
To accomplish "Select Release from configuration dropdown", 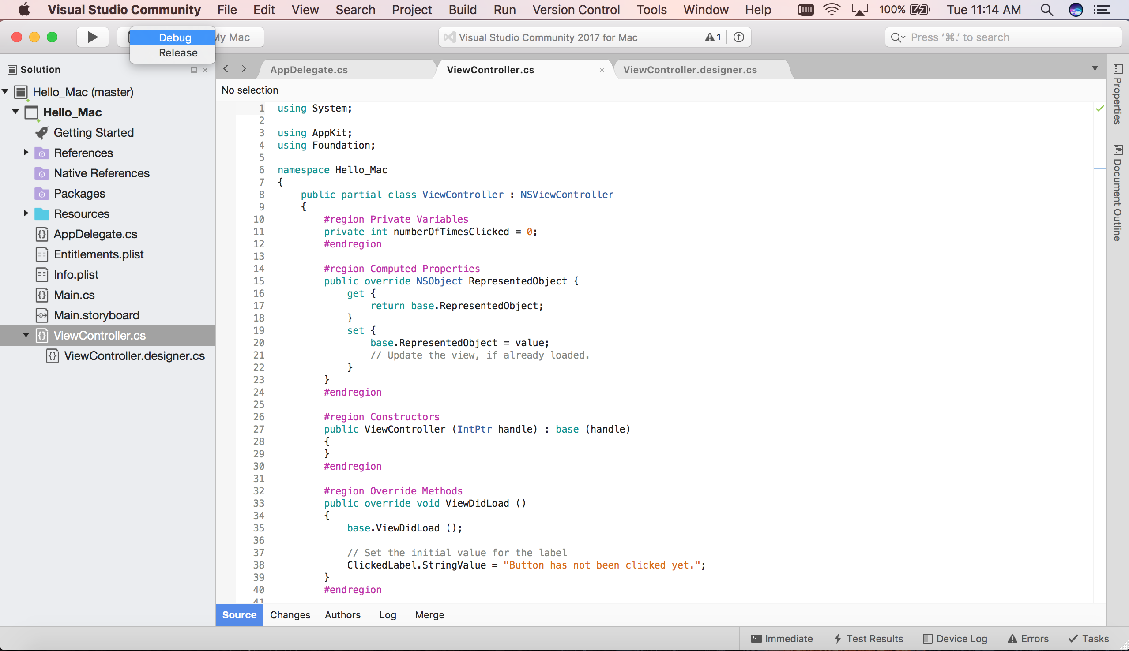I will pos(177,53).
